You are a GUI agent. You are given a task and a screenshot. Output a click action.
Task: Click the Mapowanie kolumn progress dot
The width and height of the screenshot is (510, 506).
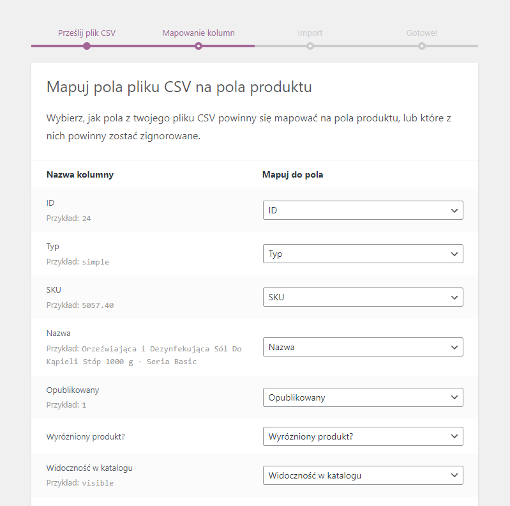tap(199, 46)
